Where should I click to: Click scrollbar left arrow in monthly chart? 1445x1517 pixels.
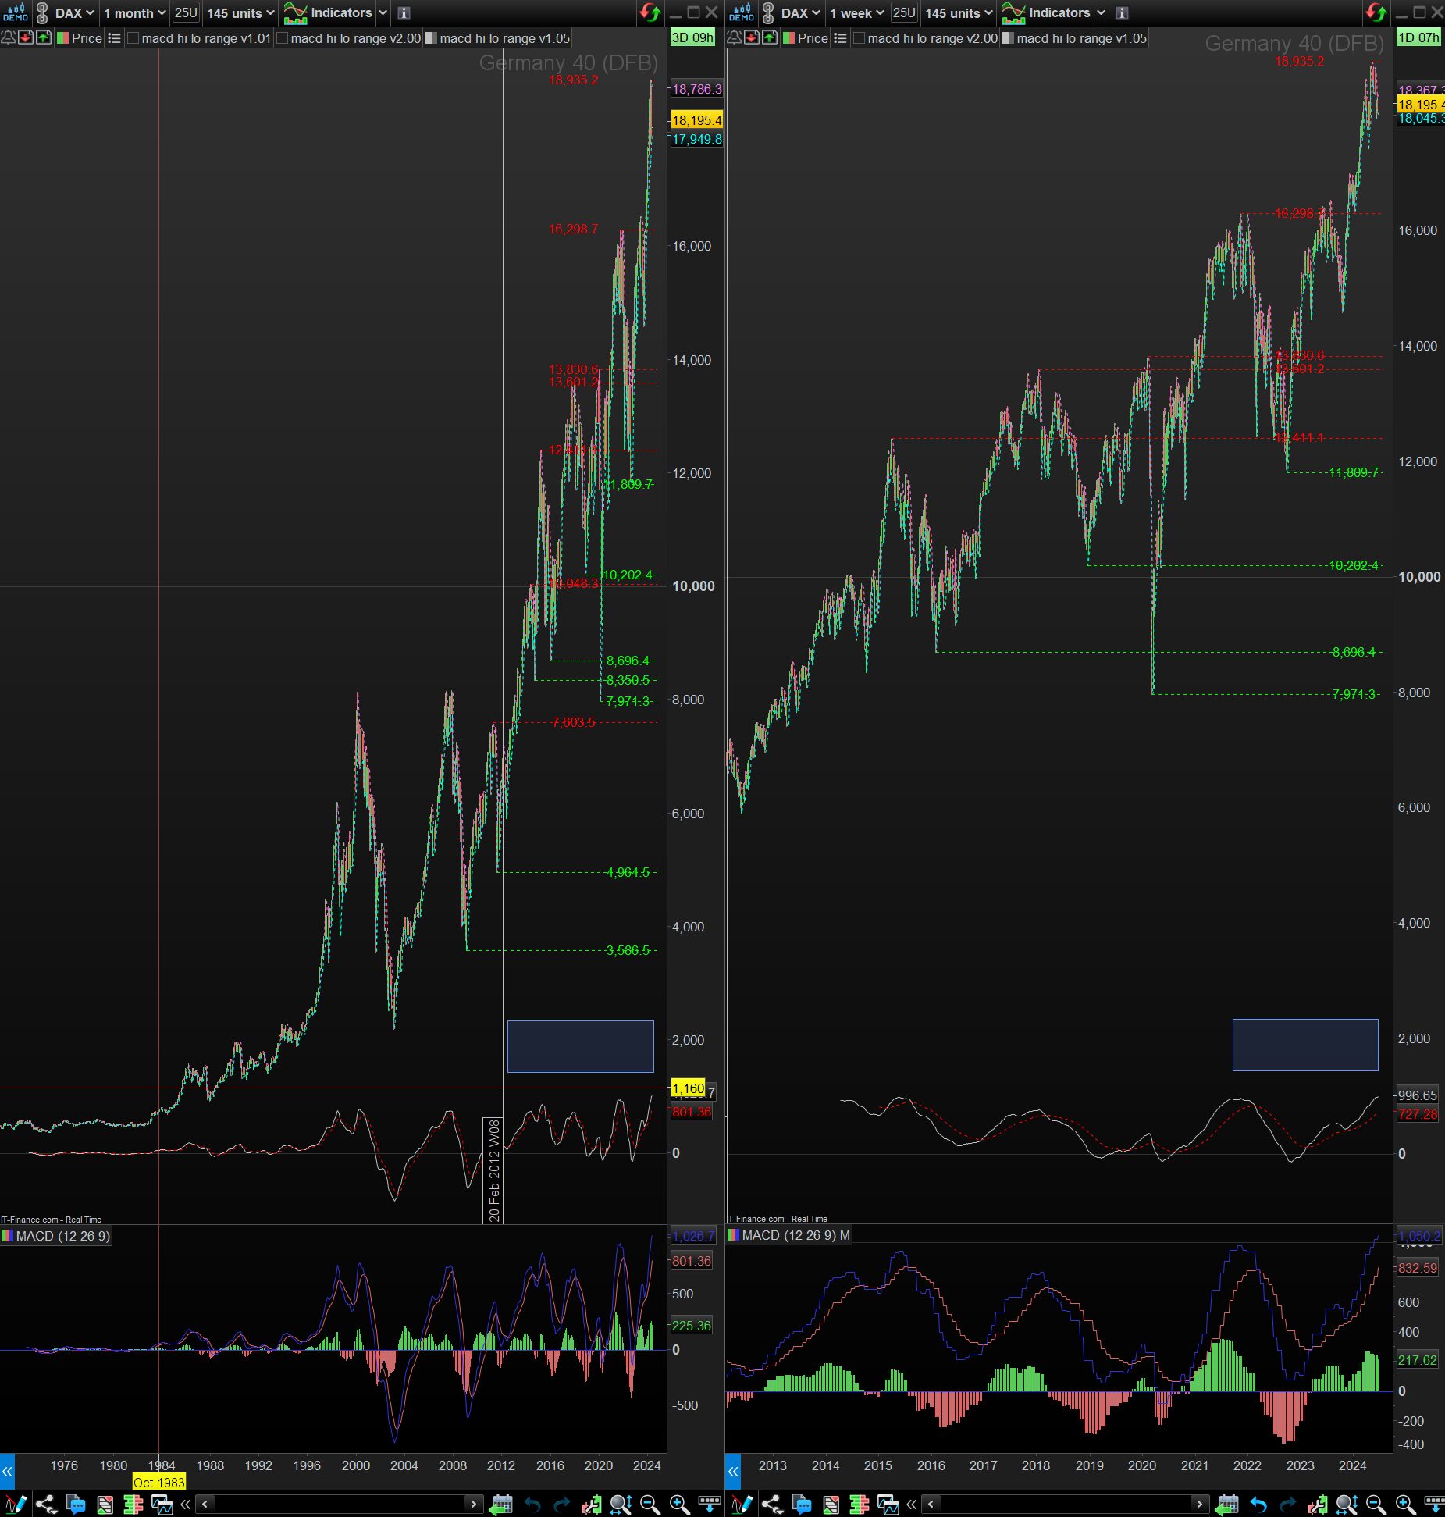point(205,1504)
